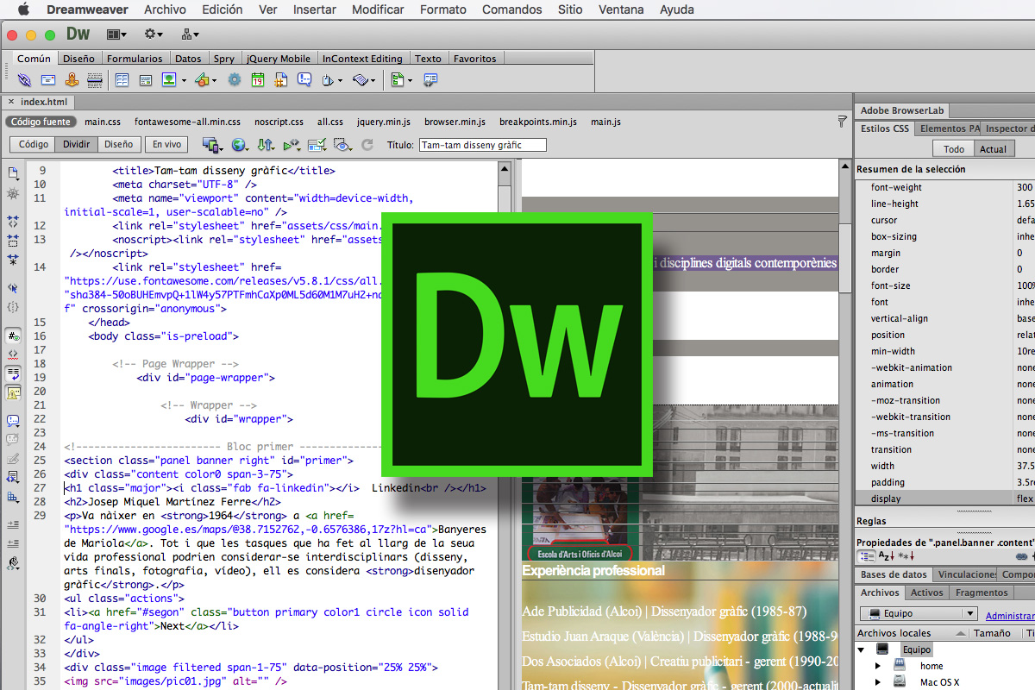This screenshot has height=690, width=1035.
Task: Switch to Dividir split view
Action: 77,145
